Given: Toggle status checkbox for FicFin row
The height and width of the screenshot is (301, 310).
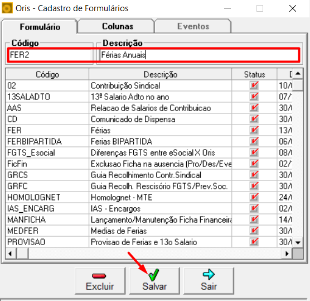Looking at the screenshot, I should click(254, 164).
